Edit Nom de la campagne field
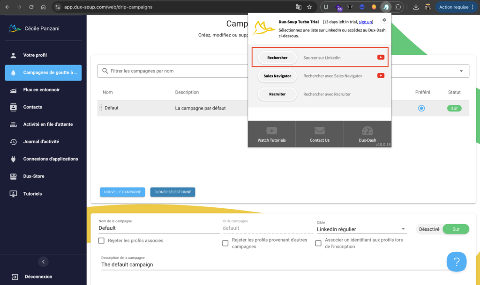Image resolution: width=480 pixels, height=285 pixels. (158, 228)
